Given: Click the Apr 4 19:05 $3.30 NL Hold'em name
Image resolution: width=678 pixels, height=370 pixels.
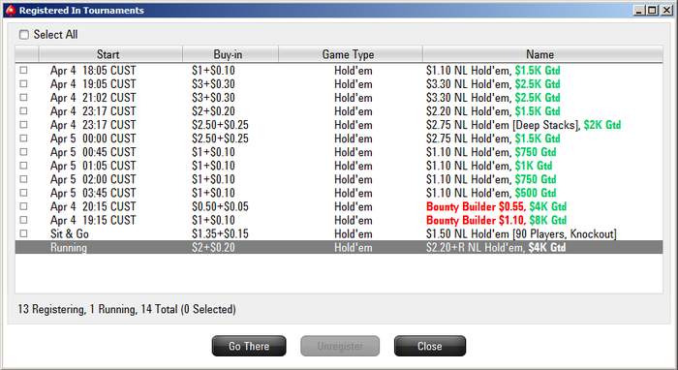Looking at the screenshot, I should [x=493, y=84].
